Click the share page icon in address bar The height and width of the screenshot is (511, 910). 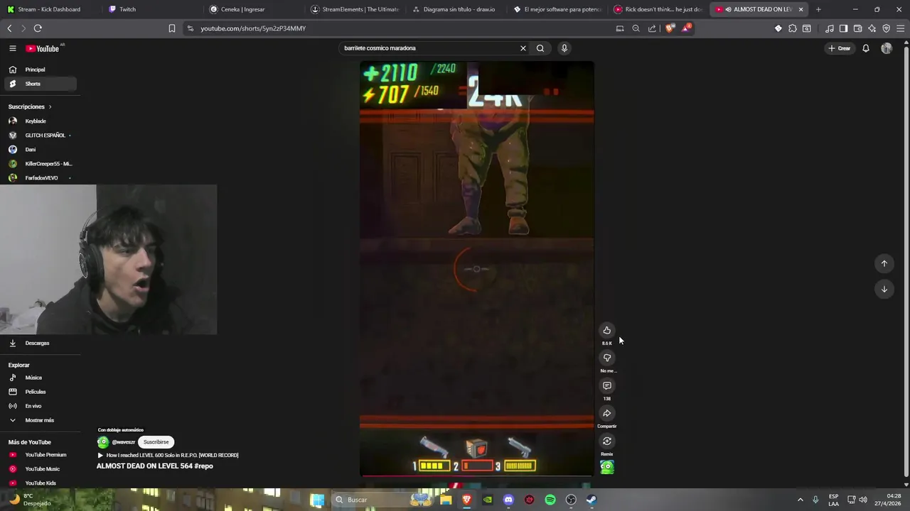click(652, 28)
